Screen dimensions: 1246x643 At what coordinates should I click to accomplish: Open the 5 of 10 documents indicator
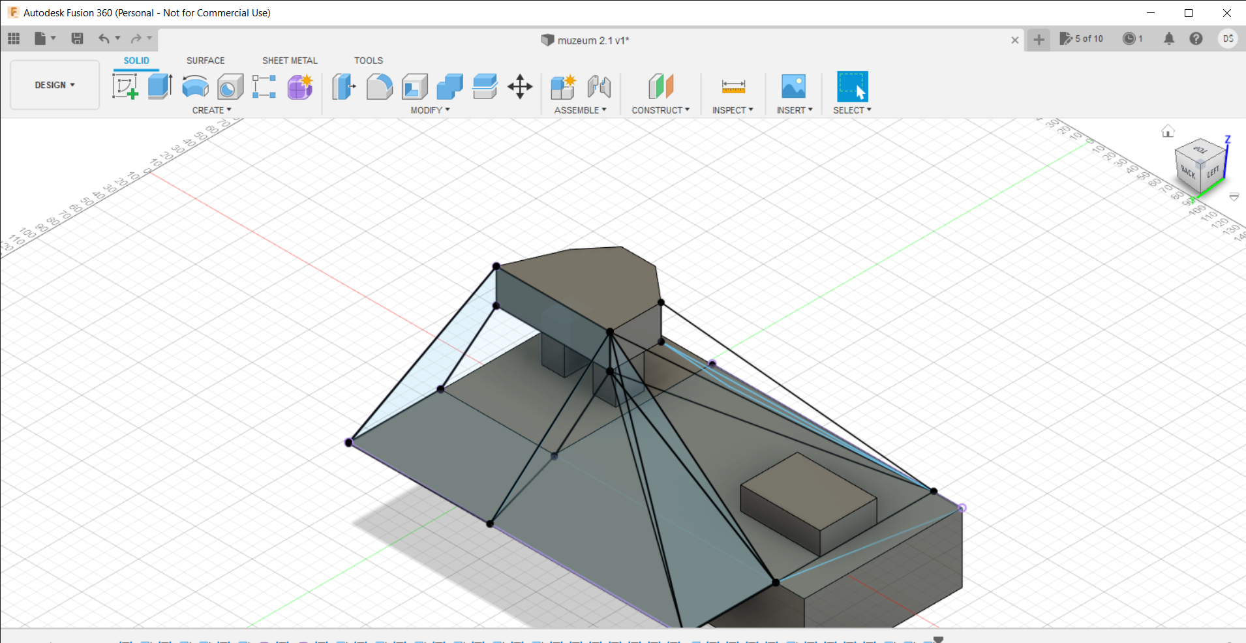[x=1081, y=38]
